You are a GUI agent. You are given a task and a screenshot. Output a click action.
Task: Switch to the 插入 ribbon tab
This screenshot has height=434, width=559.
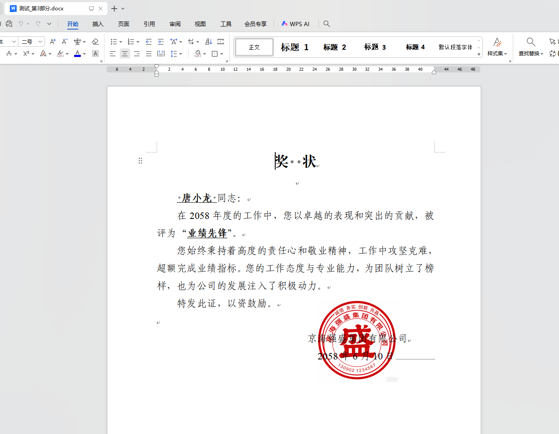(x=98, y=24)
